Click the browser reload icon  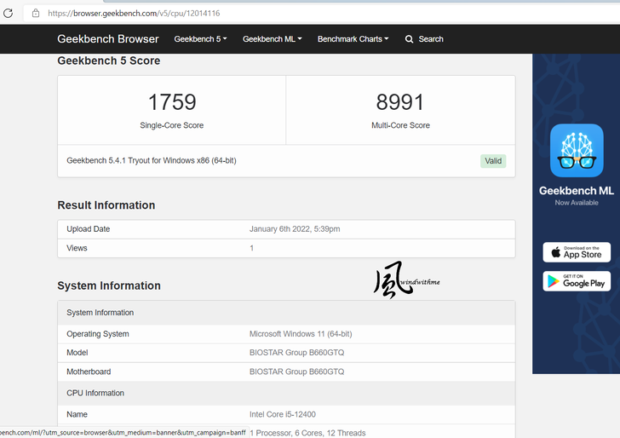[8, 13]
